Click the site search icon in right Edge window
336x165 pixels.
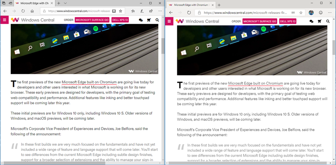click(328, 21)
